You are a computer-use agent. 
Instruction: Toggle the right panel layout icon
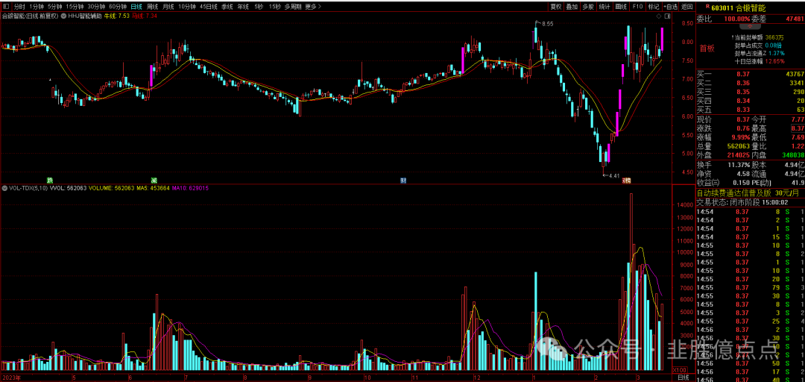[x=666, y=16]
